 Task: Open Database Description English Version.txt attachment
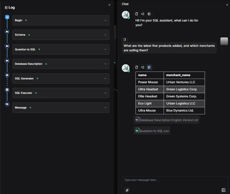[167, 120]
